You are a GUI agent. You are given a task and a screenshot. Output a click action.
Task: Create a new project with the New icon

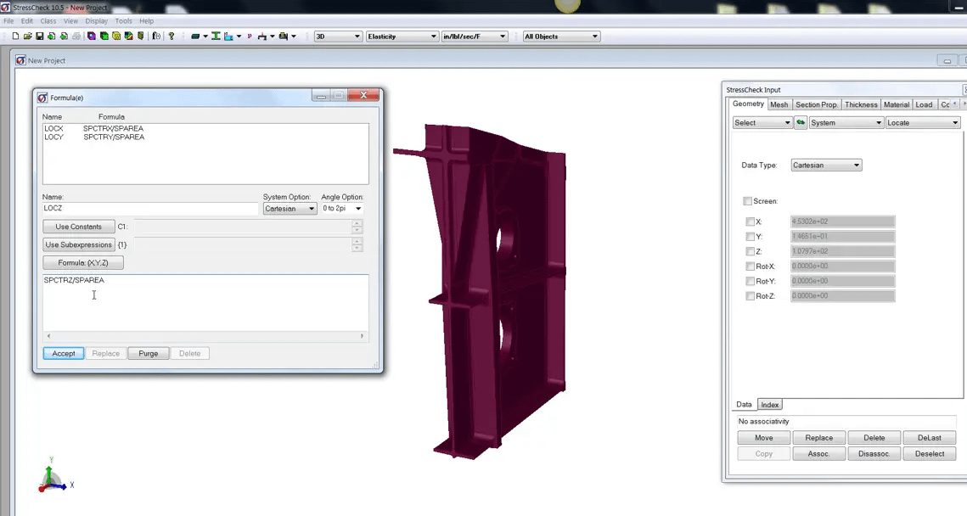(15, 36)
